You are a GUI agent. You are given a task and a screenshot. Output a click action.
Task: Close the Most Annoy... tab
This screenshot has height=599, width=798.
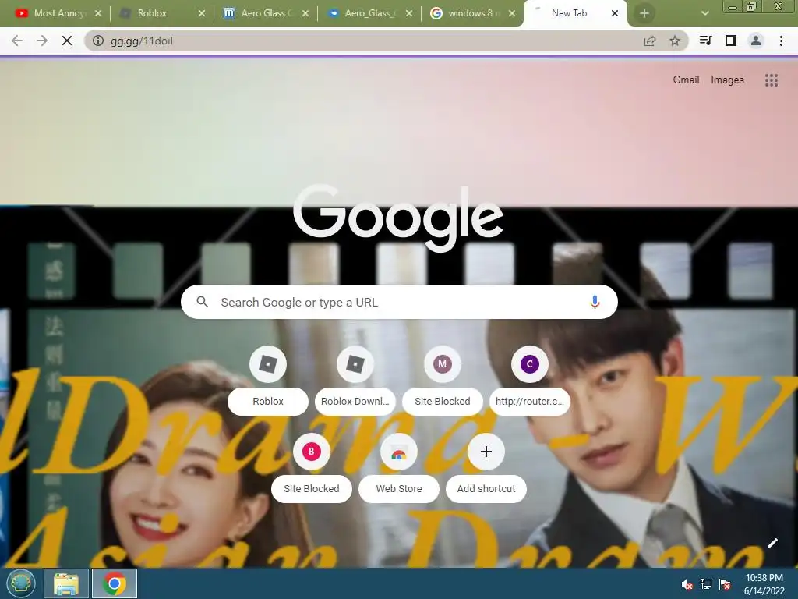tap(98, 13)
